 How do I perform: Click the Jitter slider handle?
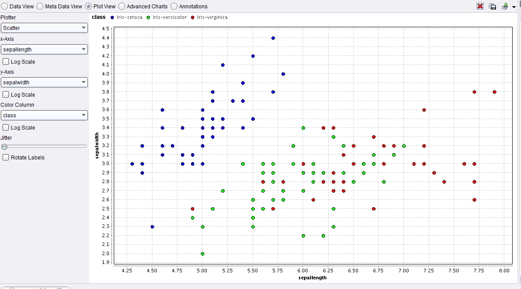[x=4, y=147]
